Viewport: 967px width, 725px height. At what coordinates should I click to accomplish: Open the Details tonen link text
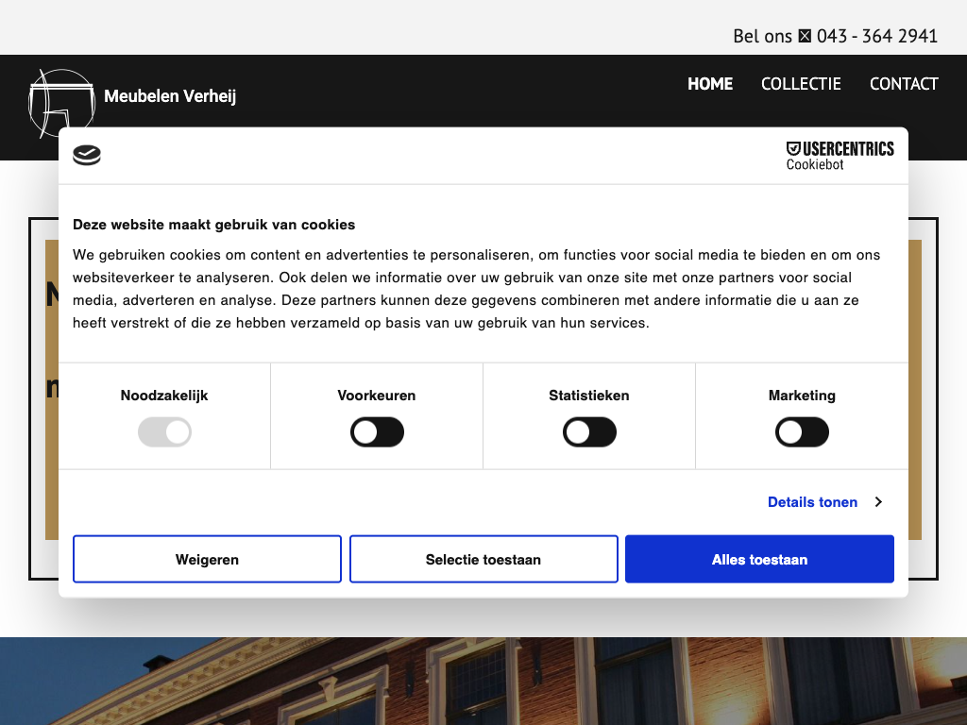(812, 502)
